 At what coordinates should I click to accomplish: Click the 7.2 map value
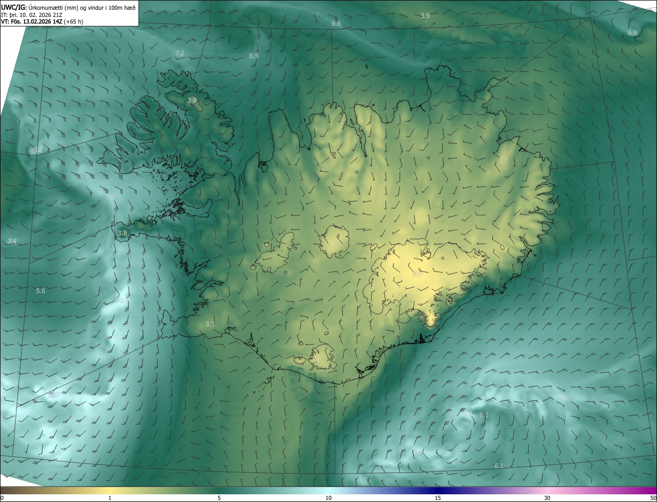[180, 53]
